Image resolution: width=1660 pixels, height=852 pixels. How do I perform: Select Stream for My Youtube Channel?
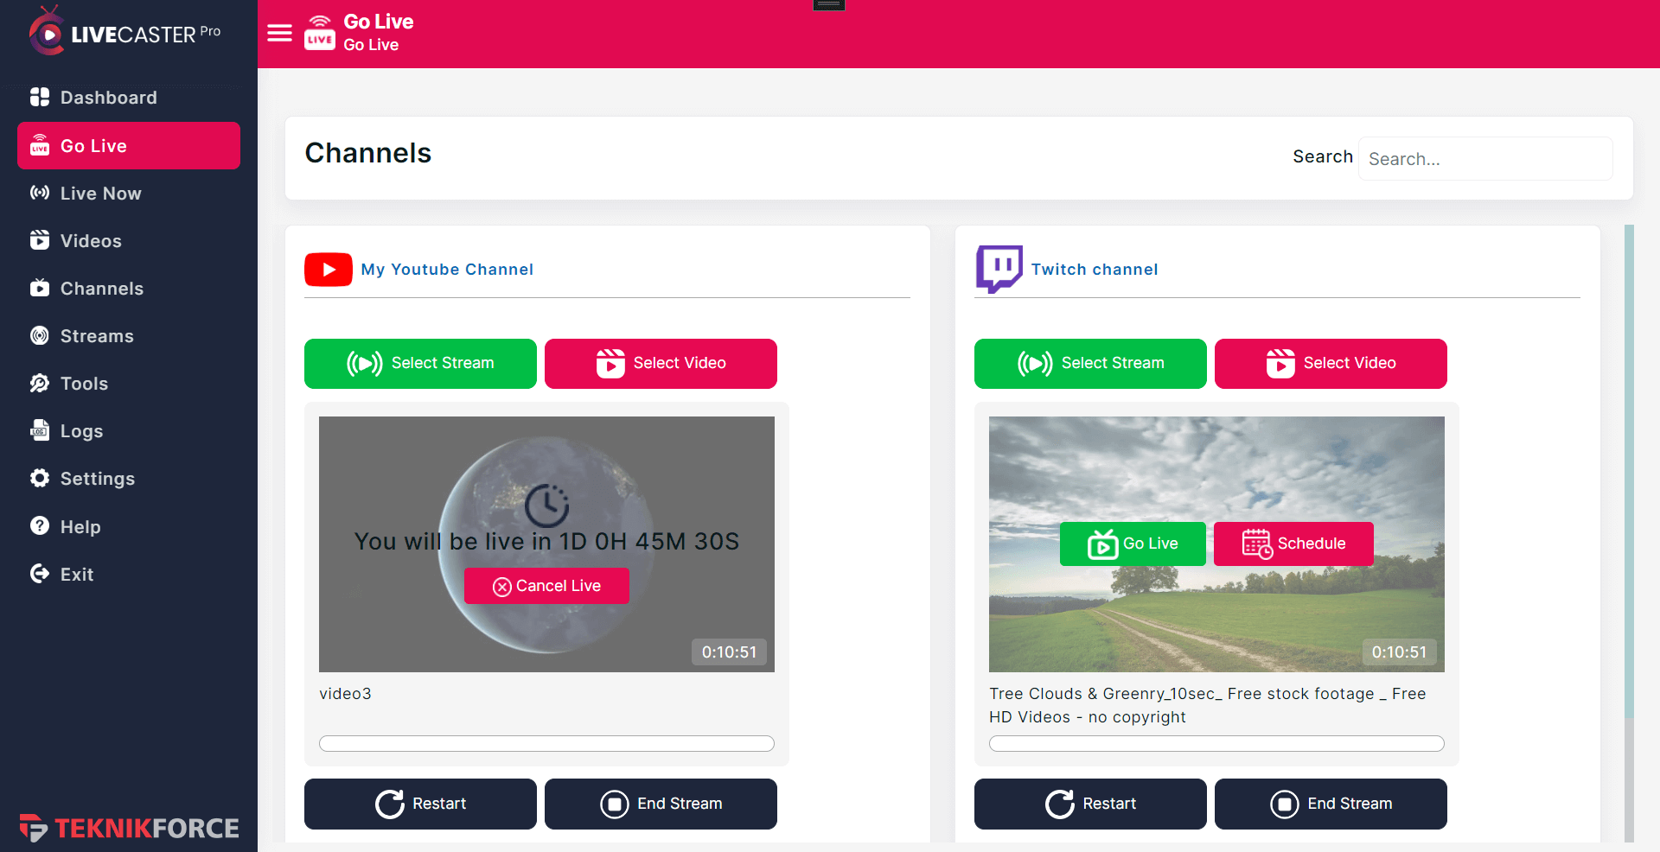click(x=420, y=364)
